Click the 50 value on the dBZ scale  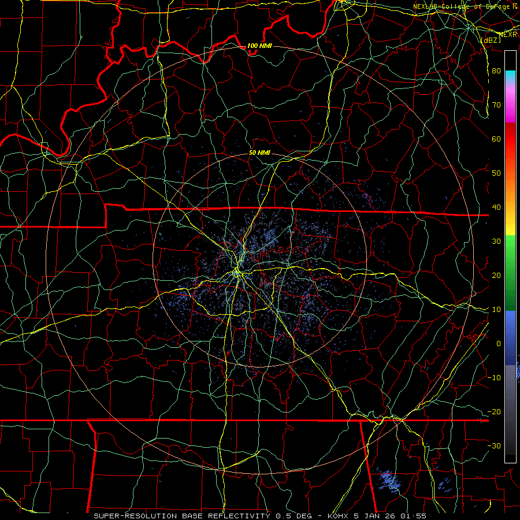click(496, 173)
